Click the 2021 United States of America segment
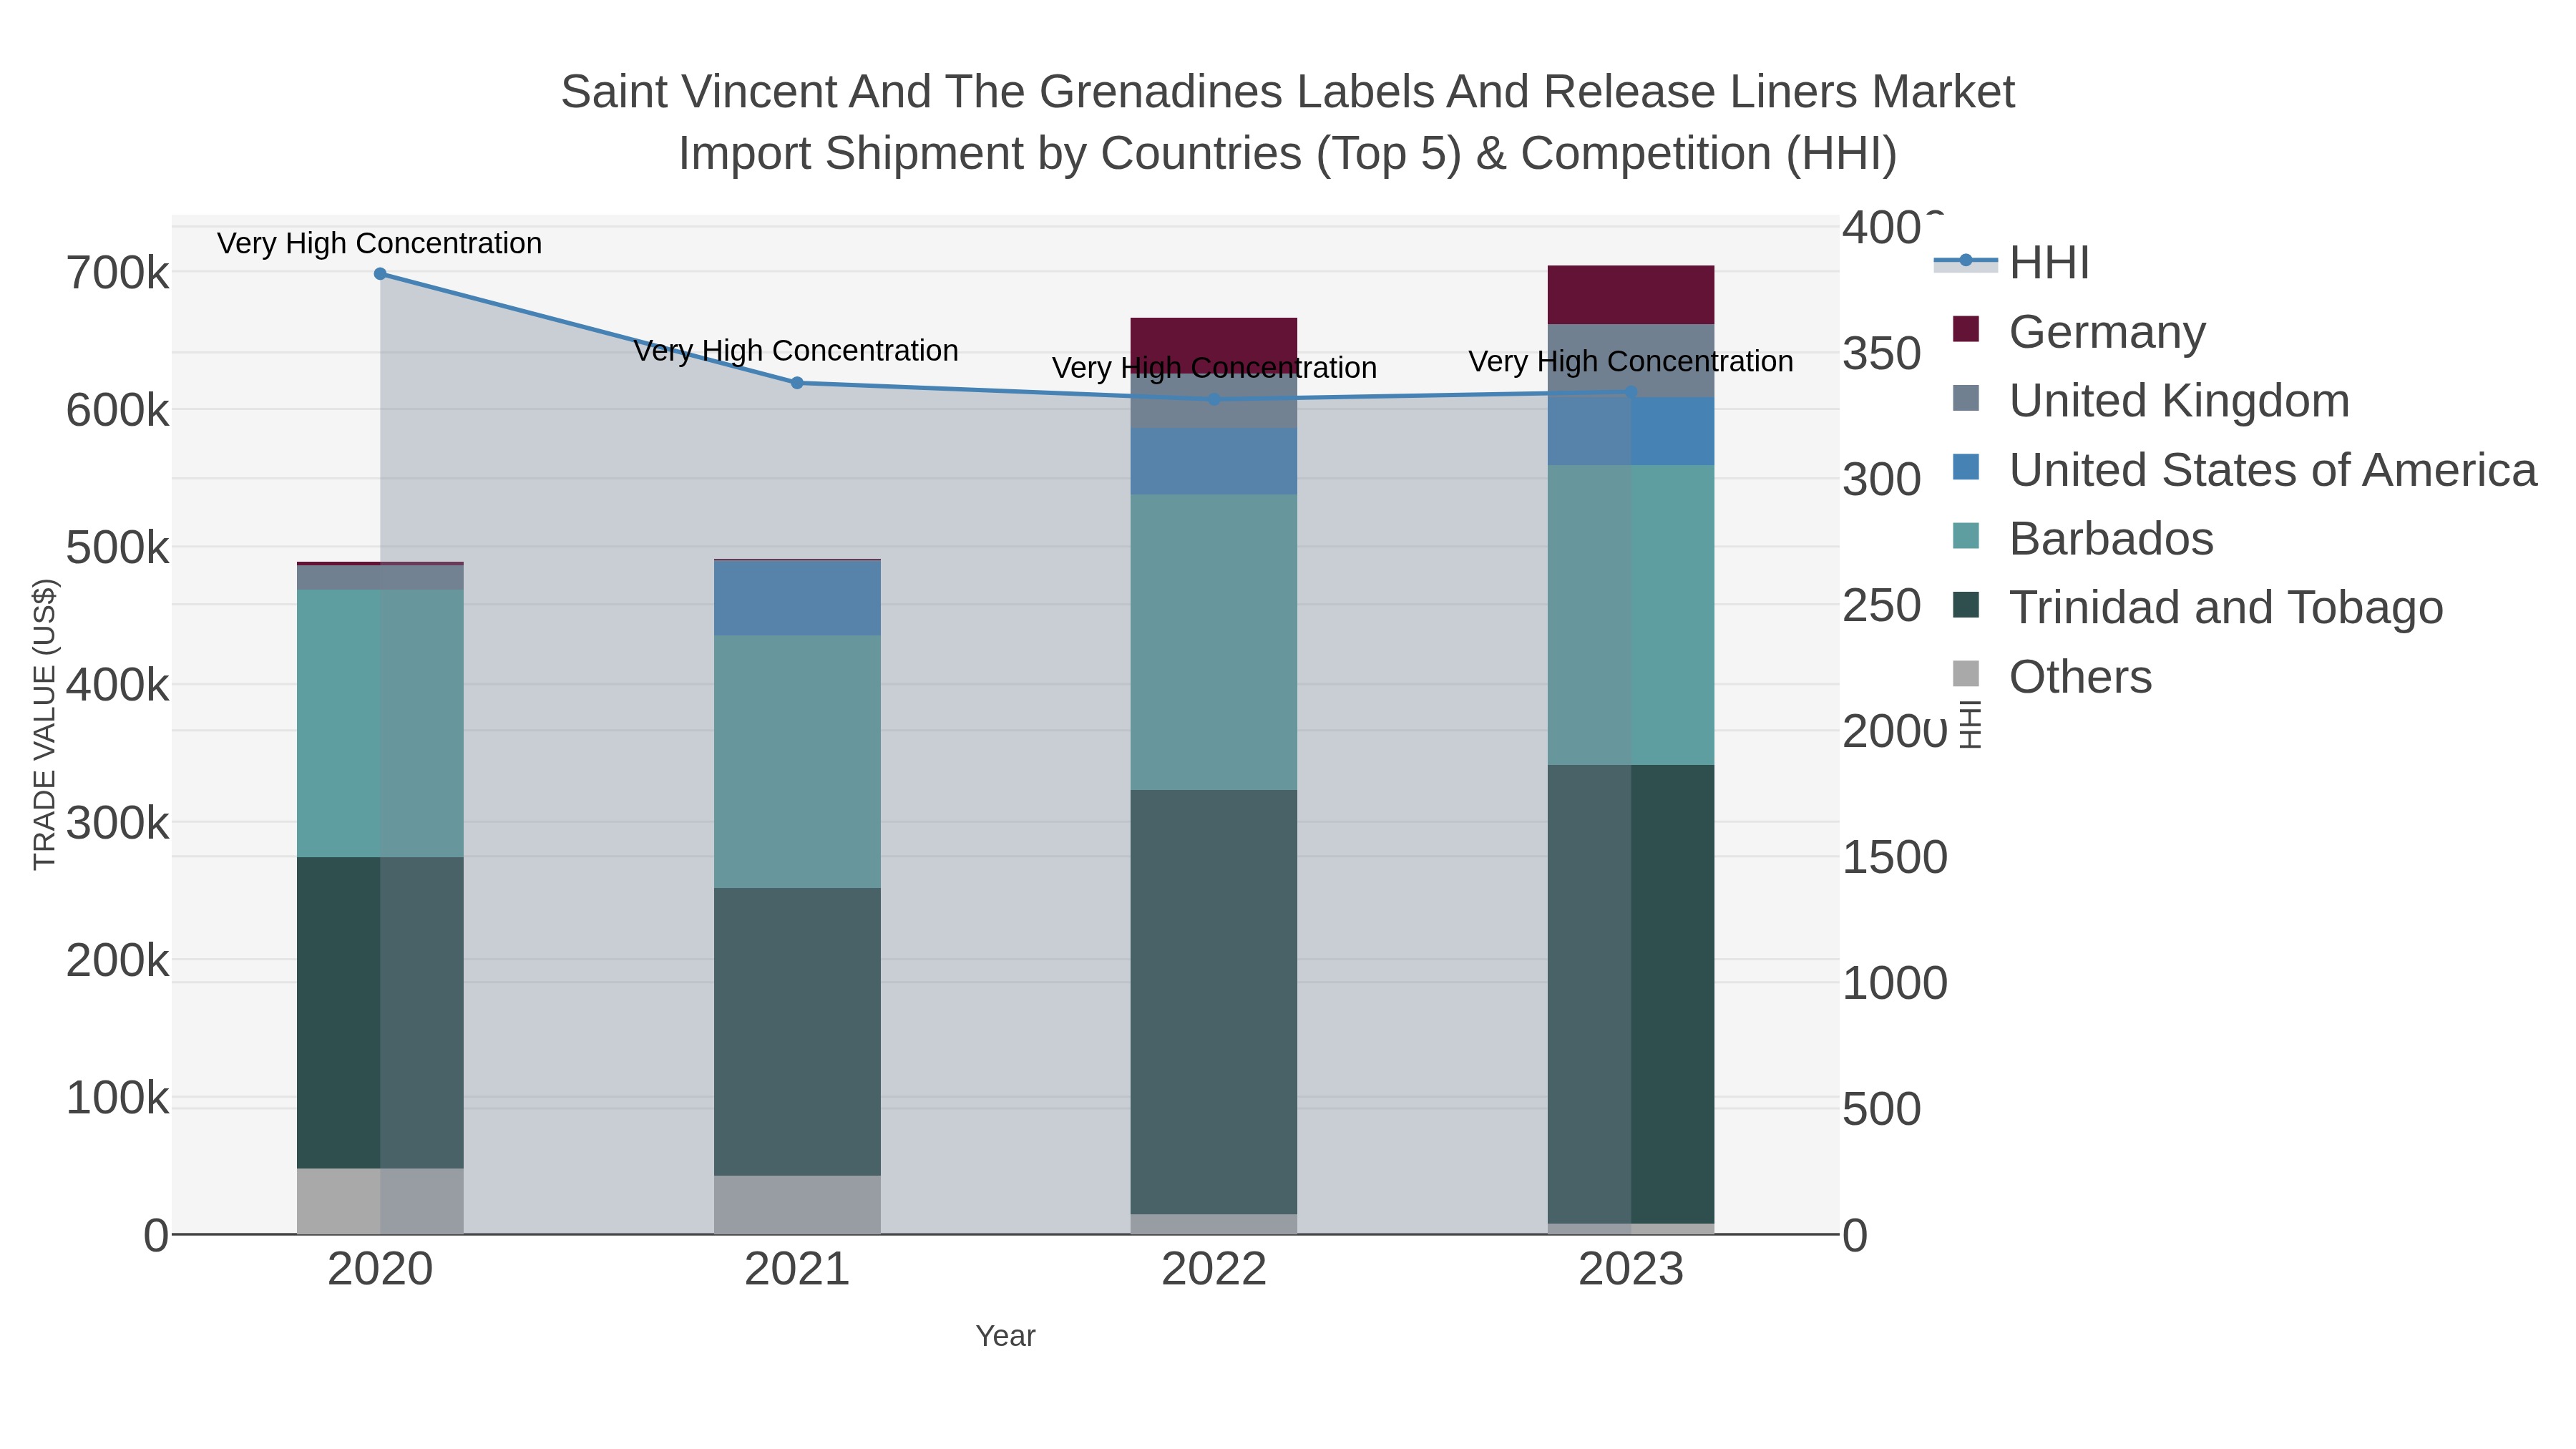Image resolution: width=2576 pixels, height=1449 pixels. pos(797,598)
